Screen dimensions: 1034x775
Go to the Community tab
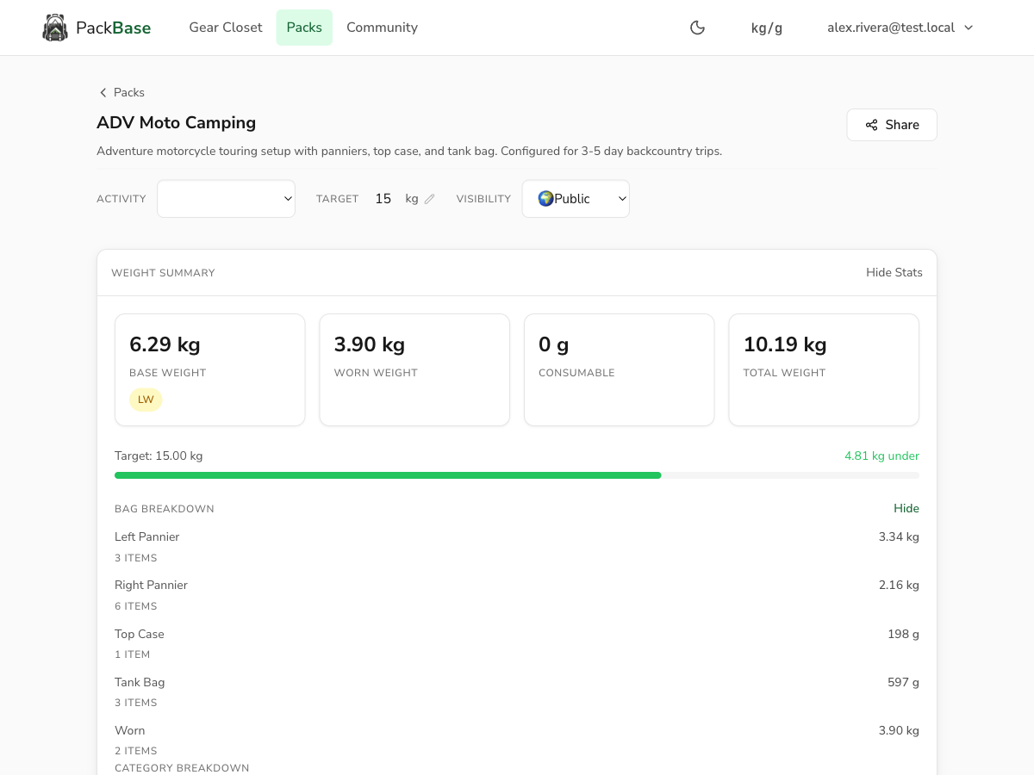tap(382, 28)
